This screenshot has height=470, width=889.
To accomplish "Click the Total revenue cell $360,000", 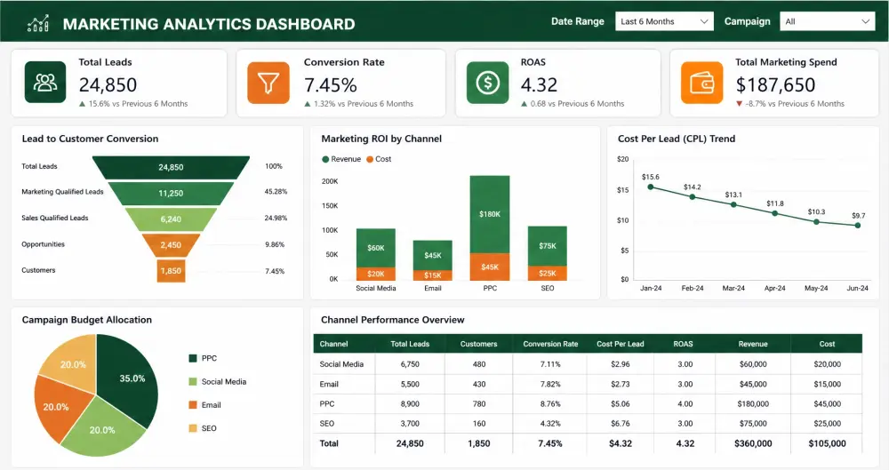I will pos(753,443).
